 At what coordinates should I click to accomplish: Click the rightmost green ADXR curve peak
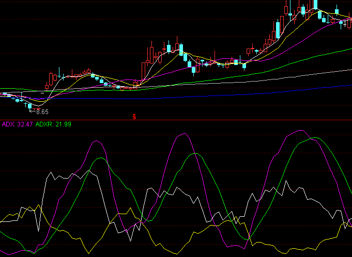[x=312, y=138]
